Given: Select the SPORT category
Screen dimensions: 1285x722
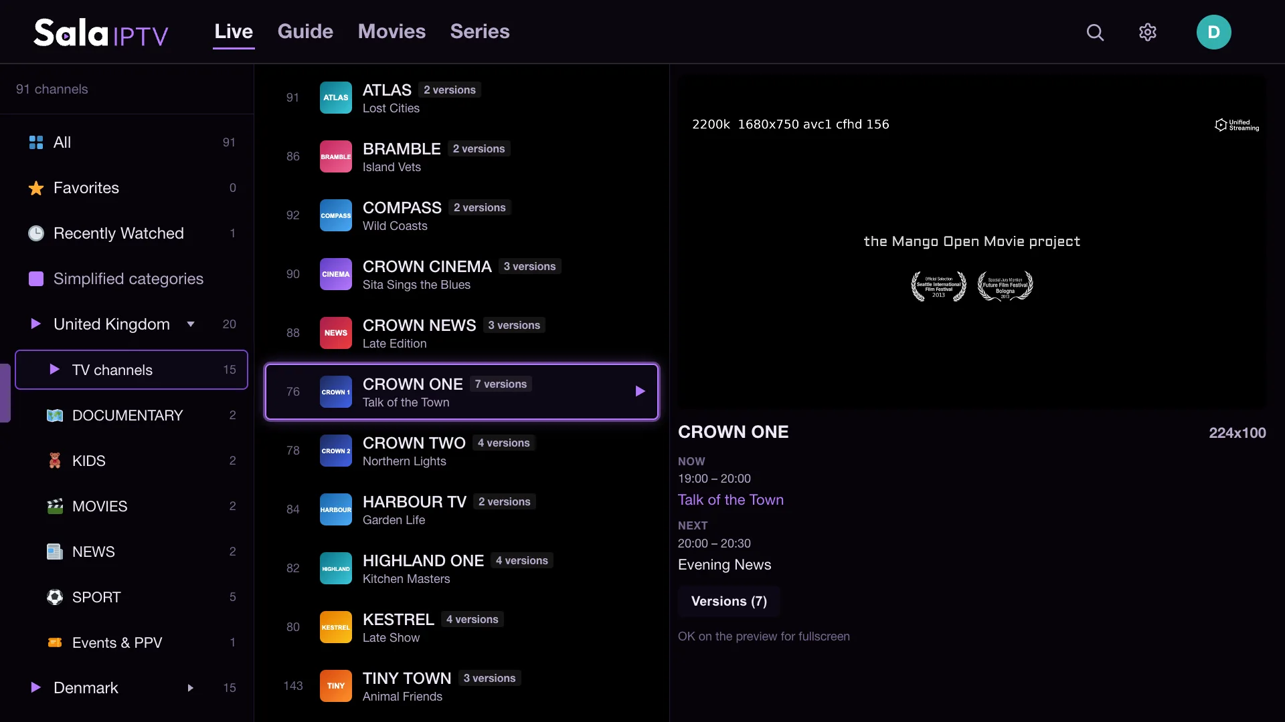Looking at the screenshot, I should tap(131, 597).
